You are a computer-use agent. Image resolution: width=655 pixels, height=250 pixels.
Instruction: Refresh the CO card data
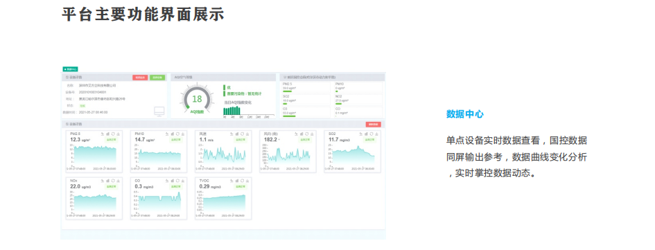178,181
